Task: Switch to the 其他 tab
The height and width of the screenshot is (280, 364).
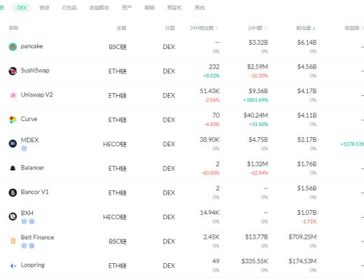Action: (x=199, y=8)
